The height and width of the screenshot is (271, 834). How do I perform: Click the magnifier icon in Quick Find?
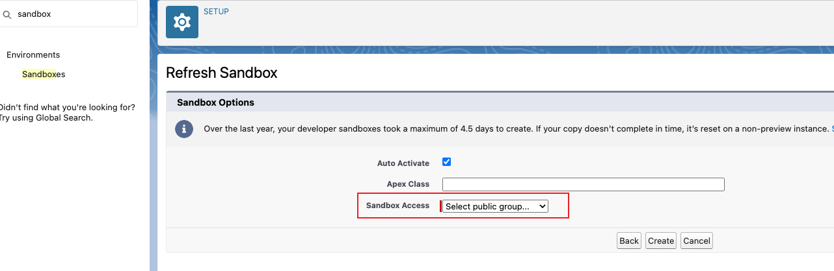[x=7, y=14]
